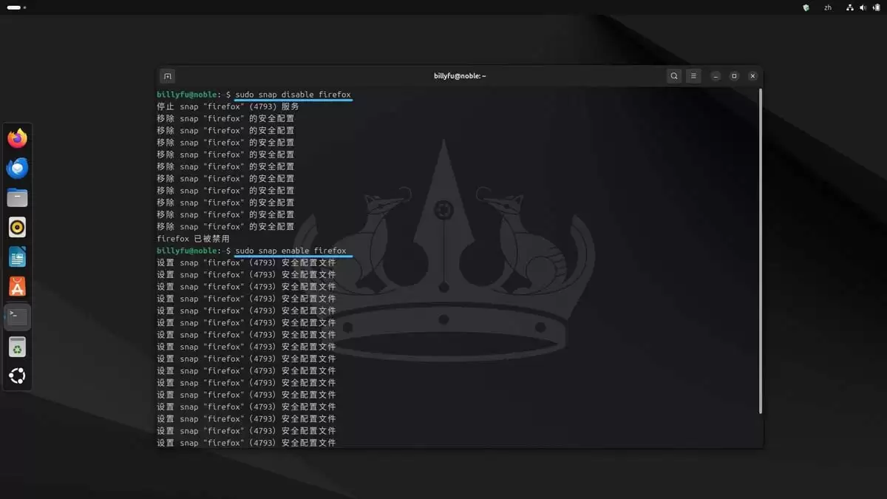Screen dimensions: 887x499
Task: Select the running Terminal in the dock
Action: click(16, 316)
